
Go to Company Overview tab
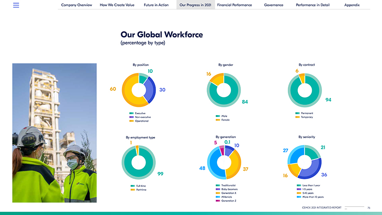point(76,5)
